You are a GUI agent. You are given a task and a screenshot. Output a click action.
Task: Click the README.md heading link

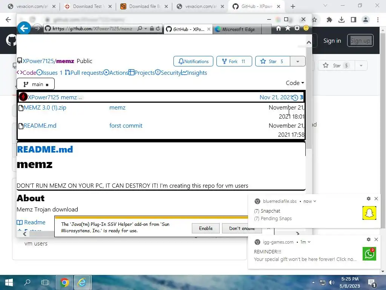45,150
